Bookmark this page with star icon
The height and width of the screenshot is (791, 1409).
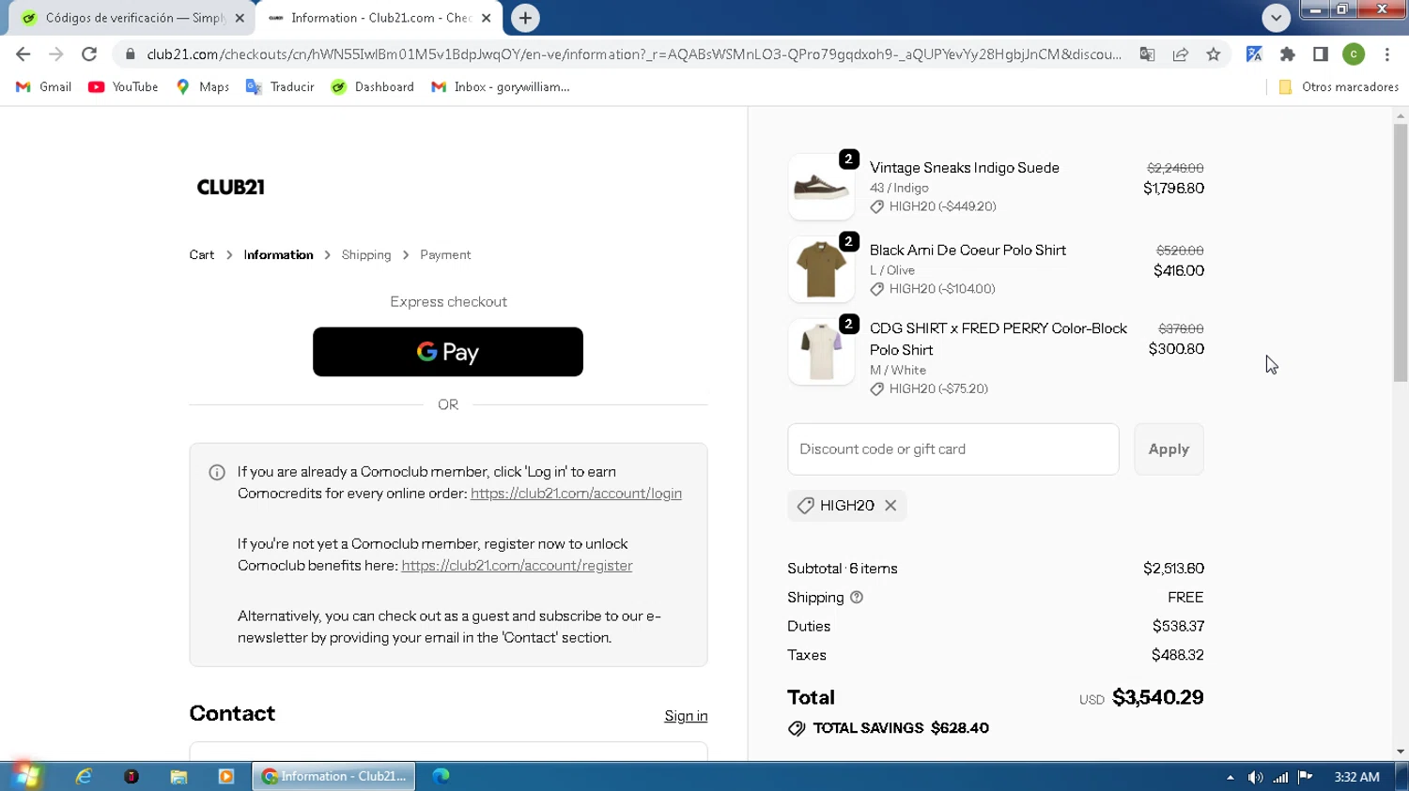(1214, 54)
